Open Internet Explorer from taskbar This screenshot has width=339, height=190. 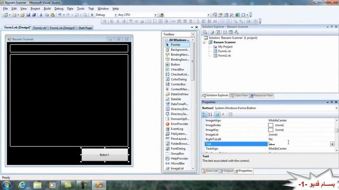22,185
